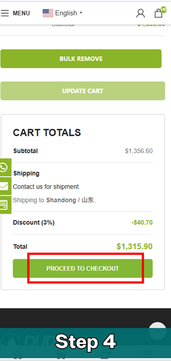This screenshot has width=171, height=361.
Task: Go to Home in bottom navigation bar
Action: 18,354
